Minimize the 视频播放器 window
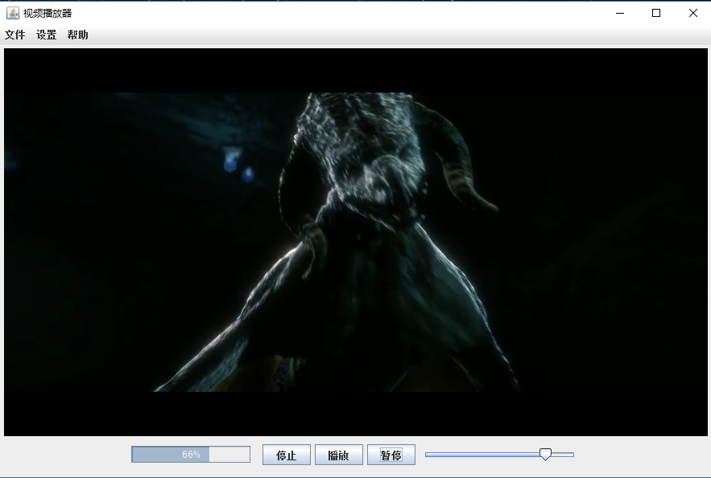The width and height of the screenshot is (711, 478). 619,12
